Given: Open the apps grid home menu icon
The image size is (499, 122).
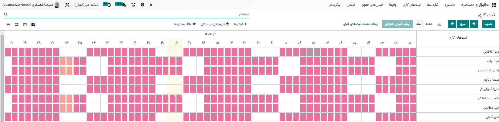Looking at the screenshot, I should tap(495, 5).
